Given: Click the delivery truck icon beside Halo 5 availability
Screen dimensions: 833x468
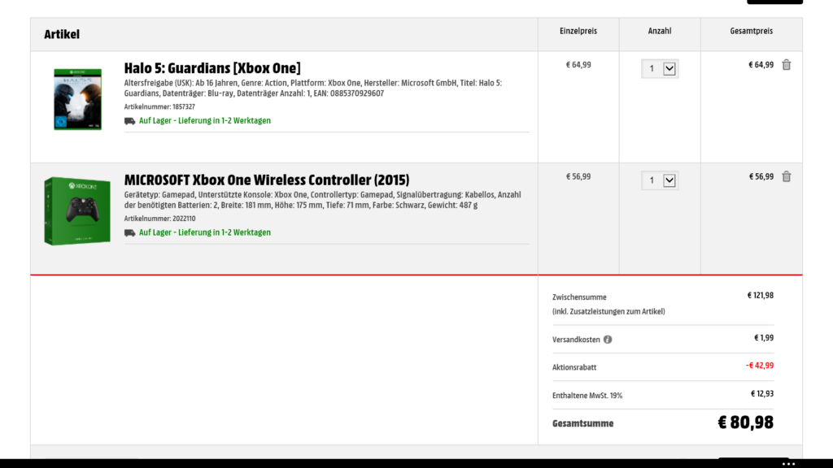Looking at the screenshot, I should pyautogui.click(x=129, y=120).
